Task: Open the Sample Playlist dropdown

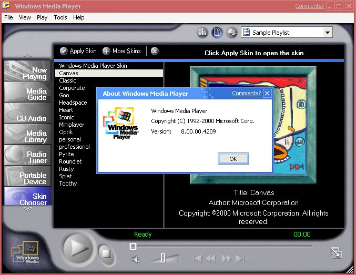Action: pyautogui.click(x=327, y=33)
